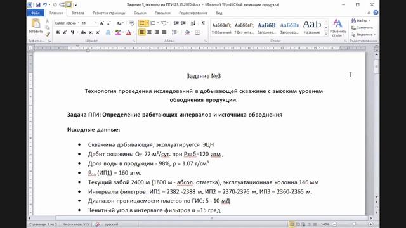Image resolution: width=406 pixels, height=228 pixels.
Task: Click the zoom in plus button
Action: 370,224
